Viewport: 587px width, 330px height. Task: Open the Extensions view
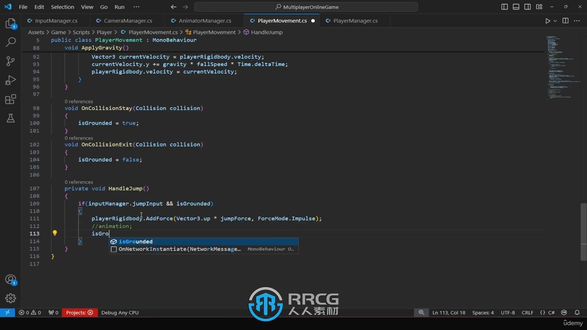pos(10,99)
